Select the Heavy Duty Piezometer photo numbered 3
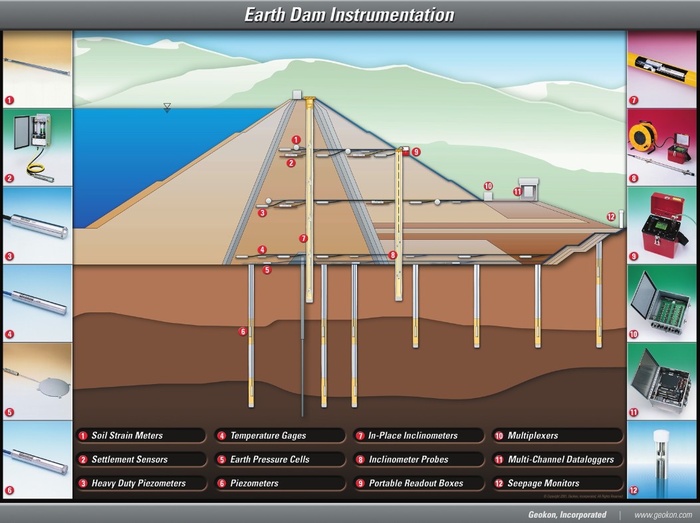Screen dimensions: 700x523 pos(37,225)
